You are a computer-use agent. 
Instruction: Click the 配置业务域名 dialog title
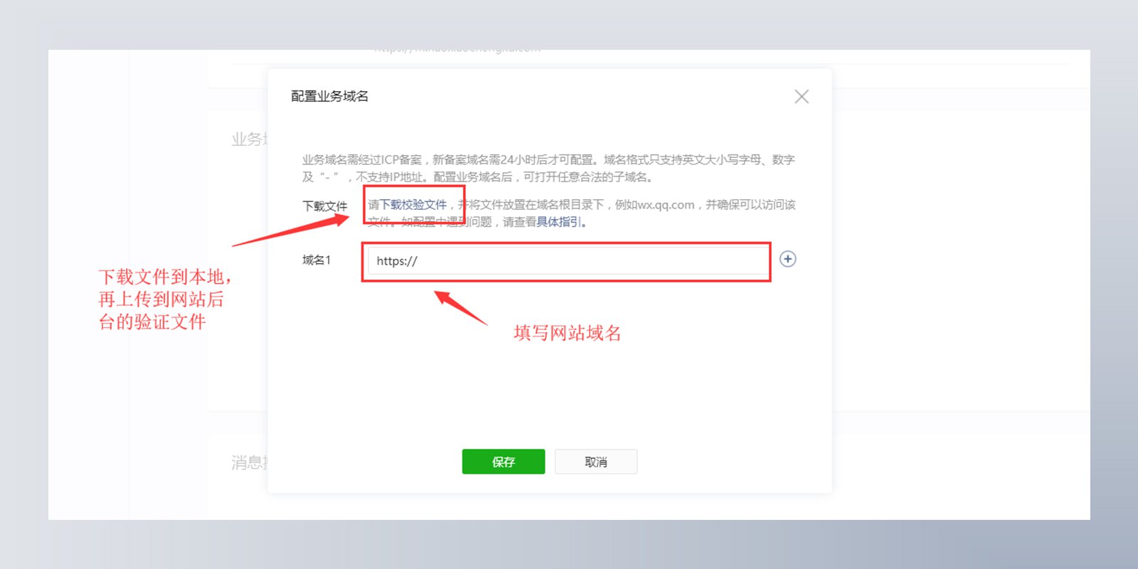(x=329, y=96)
